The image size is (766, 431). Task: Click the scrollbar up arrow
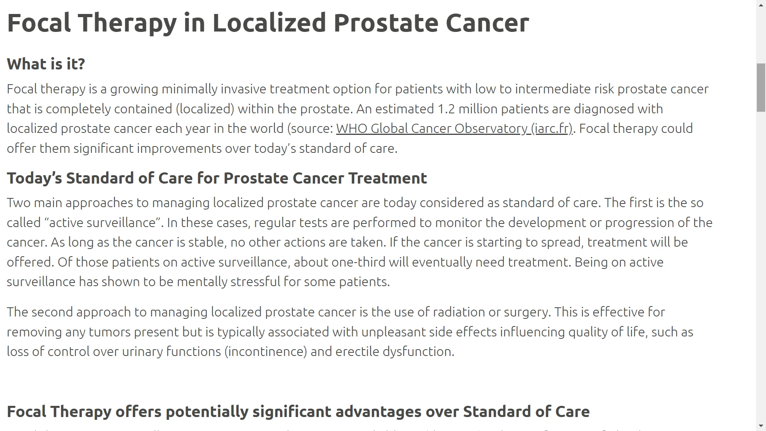pyautogui.click(x=761, y=4)
